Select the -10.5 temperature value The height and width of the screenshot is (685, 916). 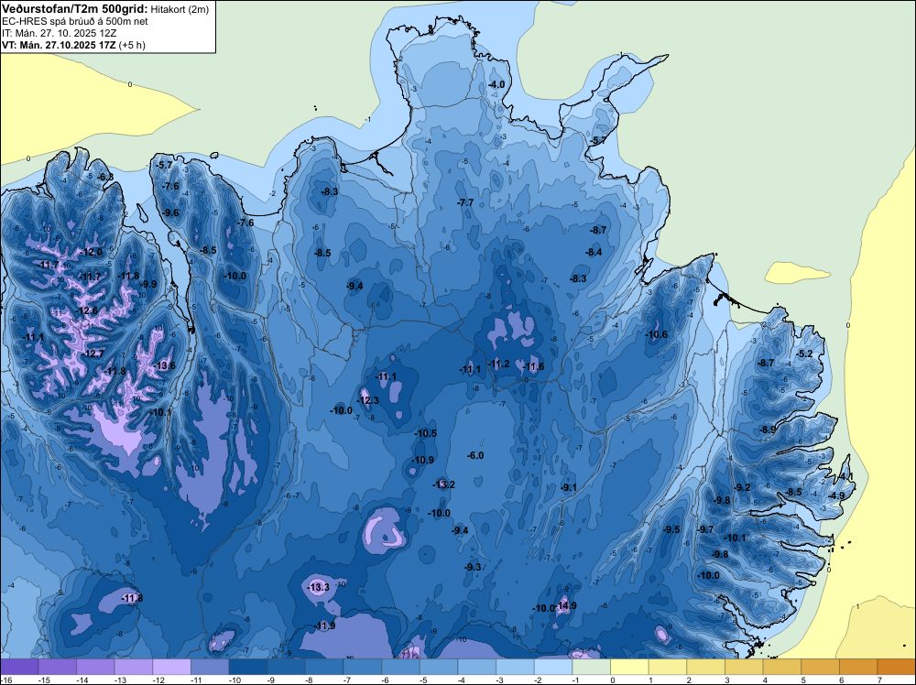[x=425, y=433]
